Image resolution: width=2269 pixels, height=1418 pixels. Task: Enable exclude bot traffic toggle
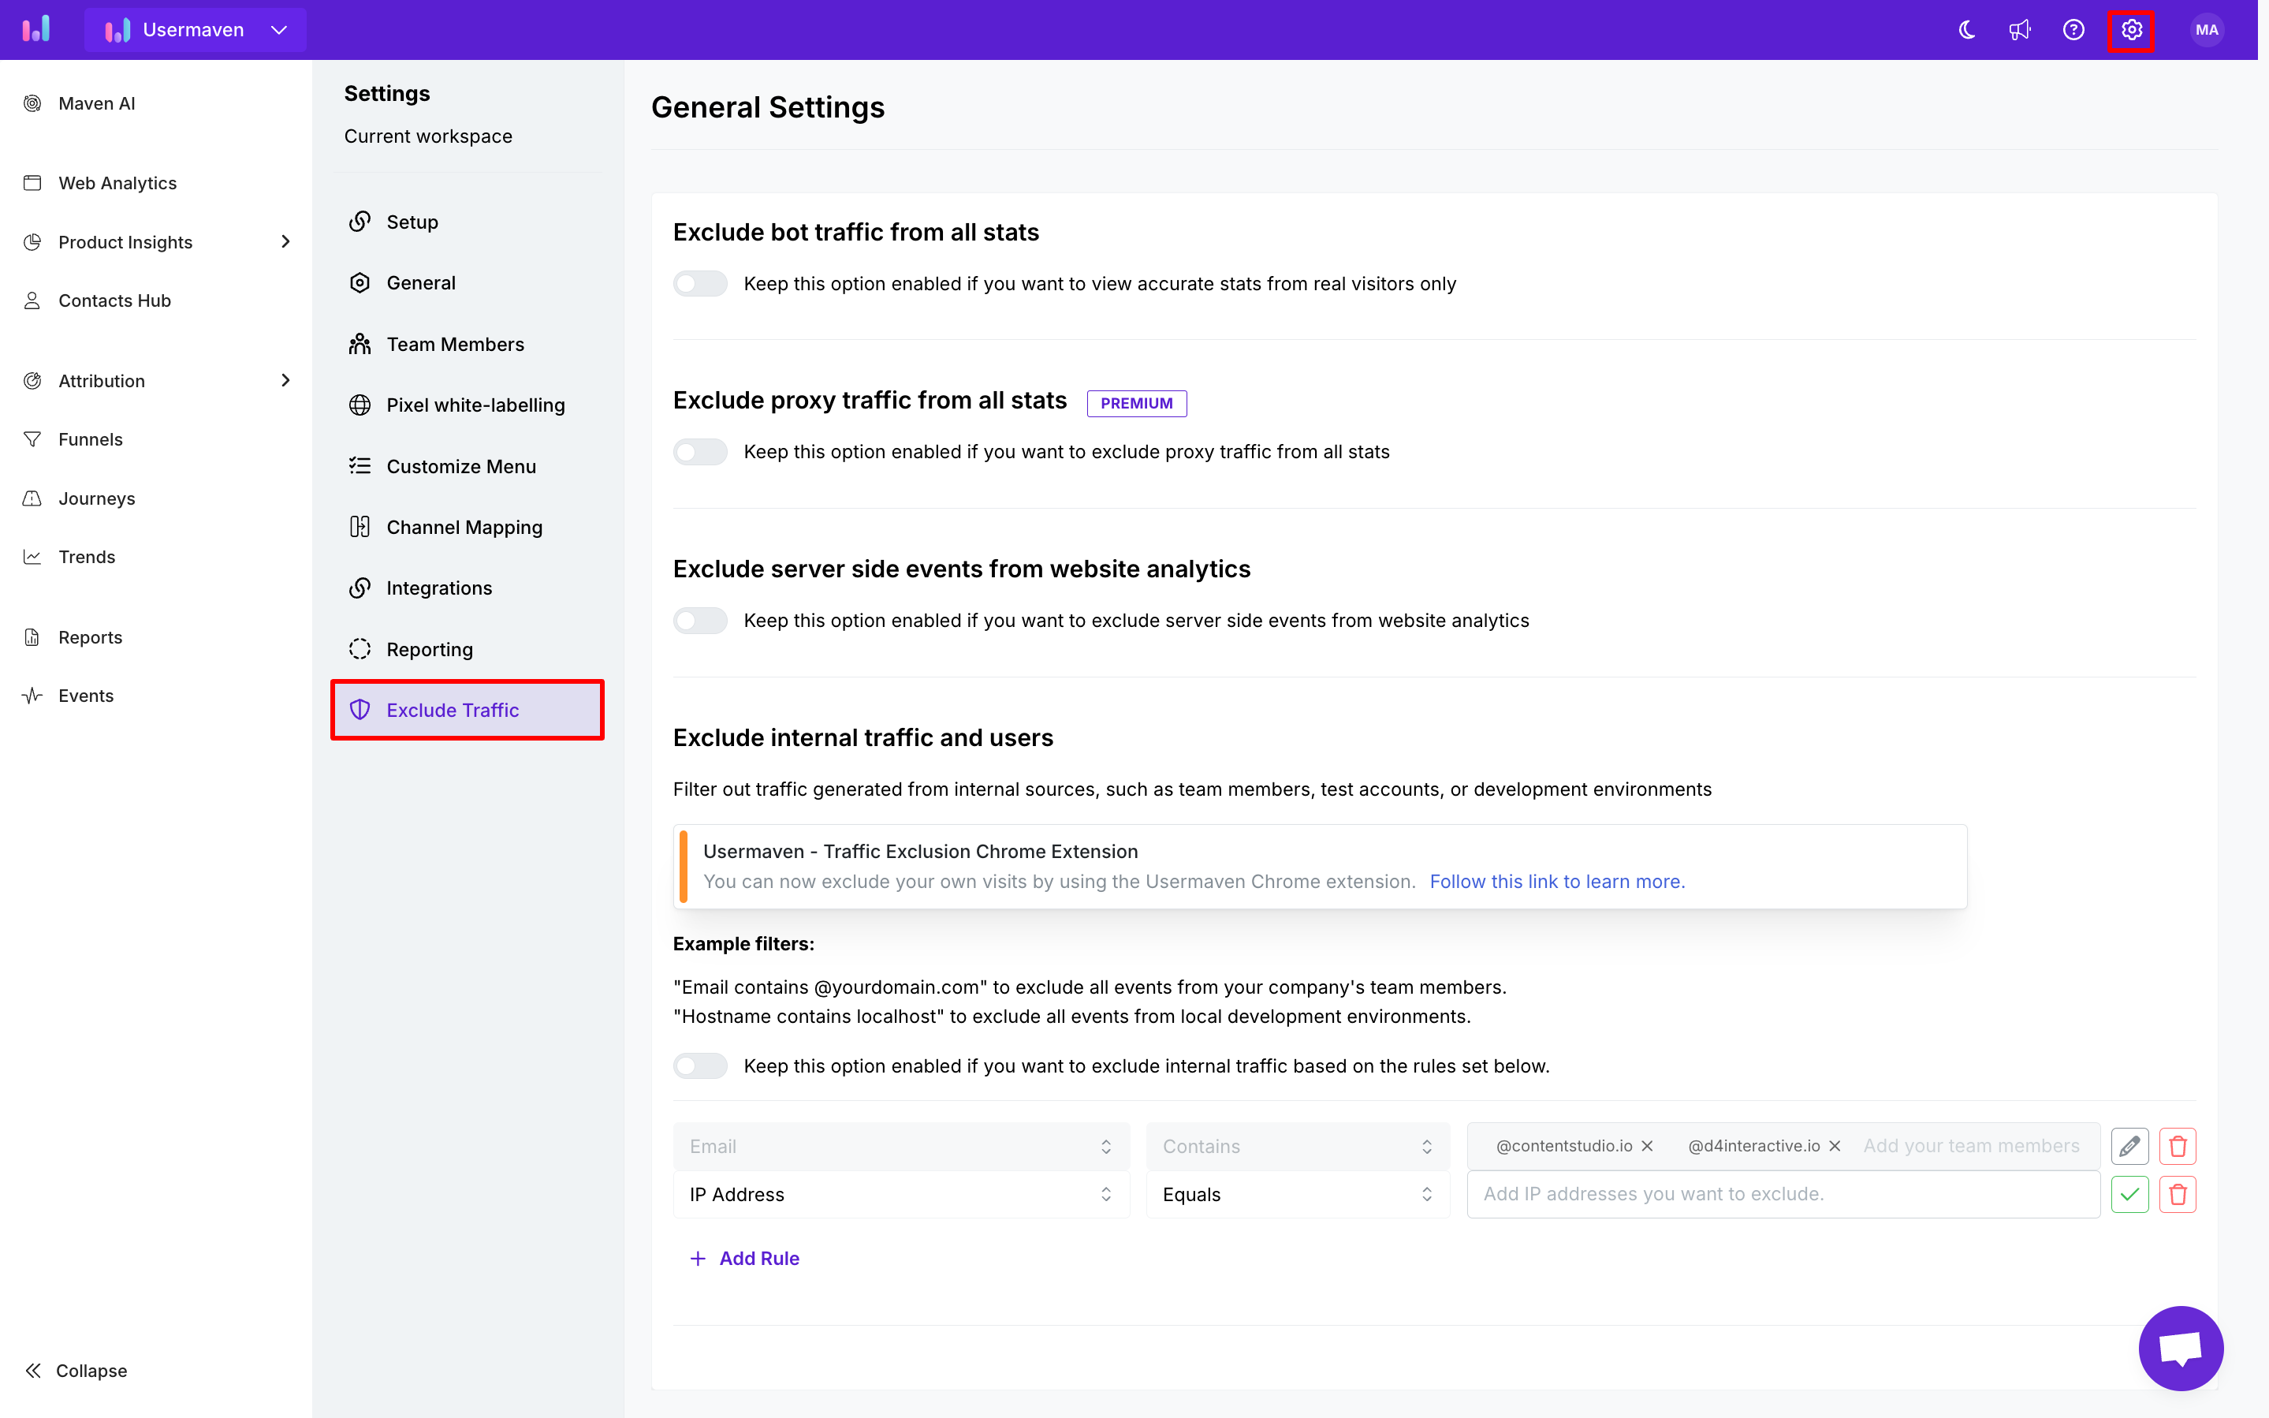[699, 283]
